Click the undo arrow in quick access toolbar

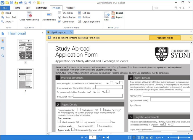30,3
